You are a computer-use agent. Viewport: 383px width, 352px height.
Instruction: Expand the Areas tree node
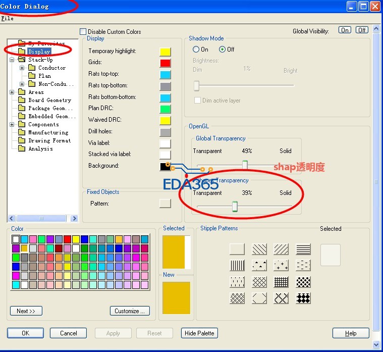12,92
